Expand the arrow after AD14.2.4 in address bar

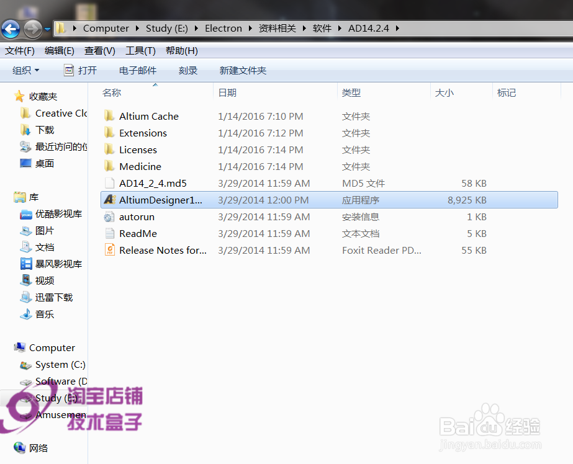point(397,28)
